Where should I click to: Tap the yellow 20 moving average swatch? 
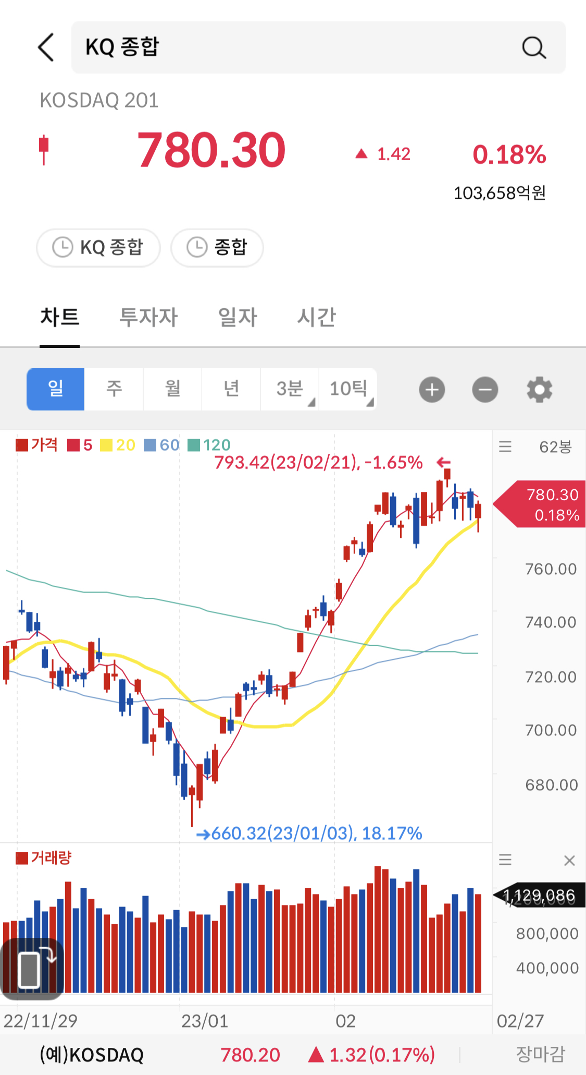(106, 445)
